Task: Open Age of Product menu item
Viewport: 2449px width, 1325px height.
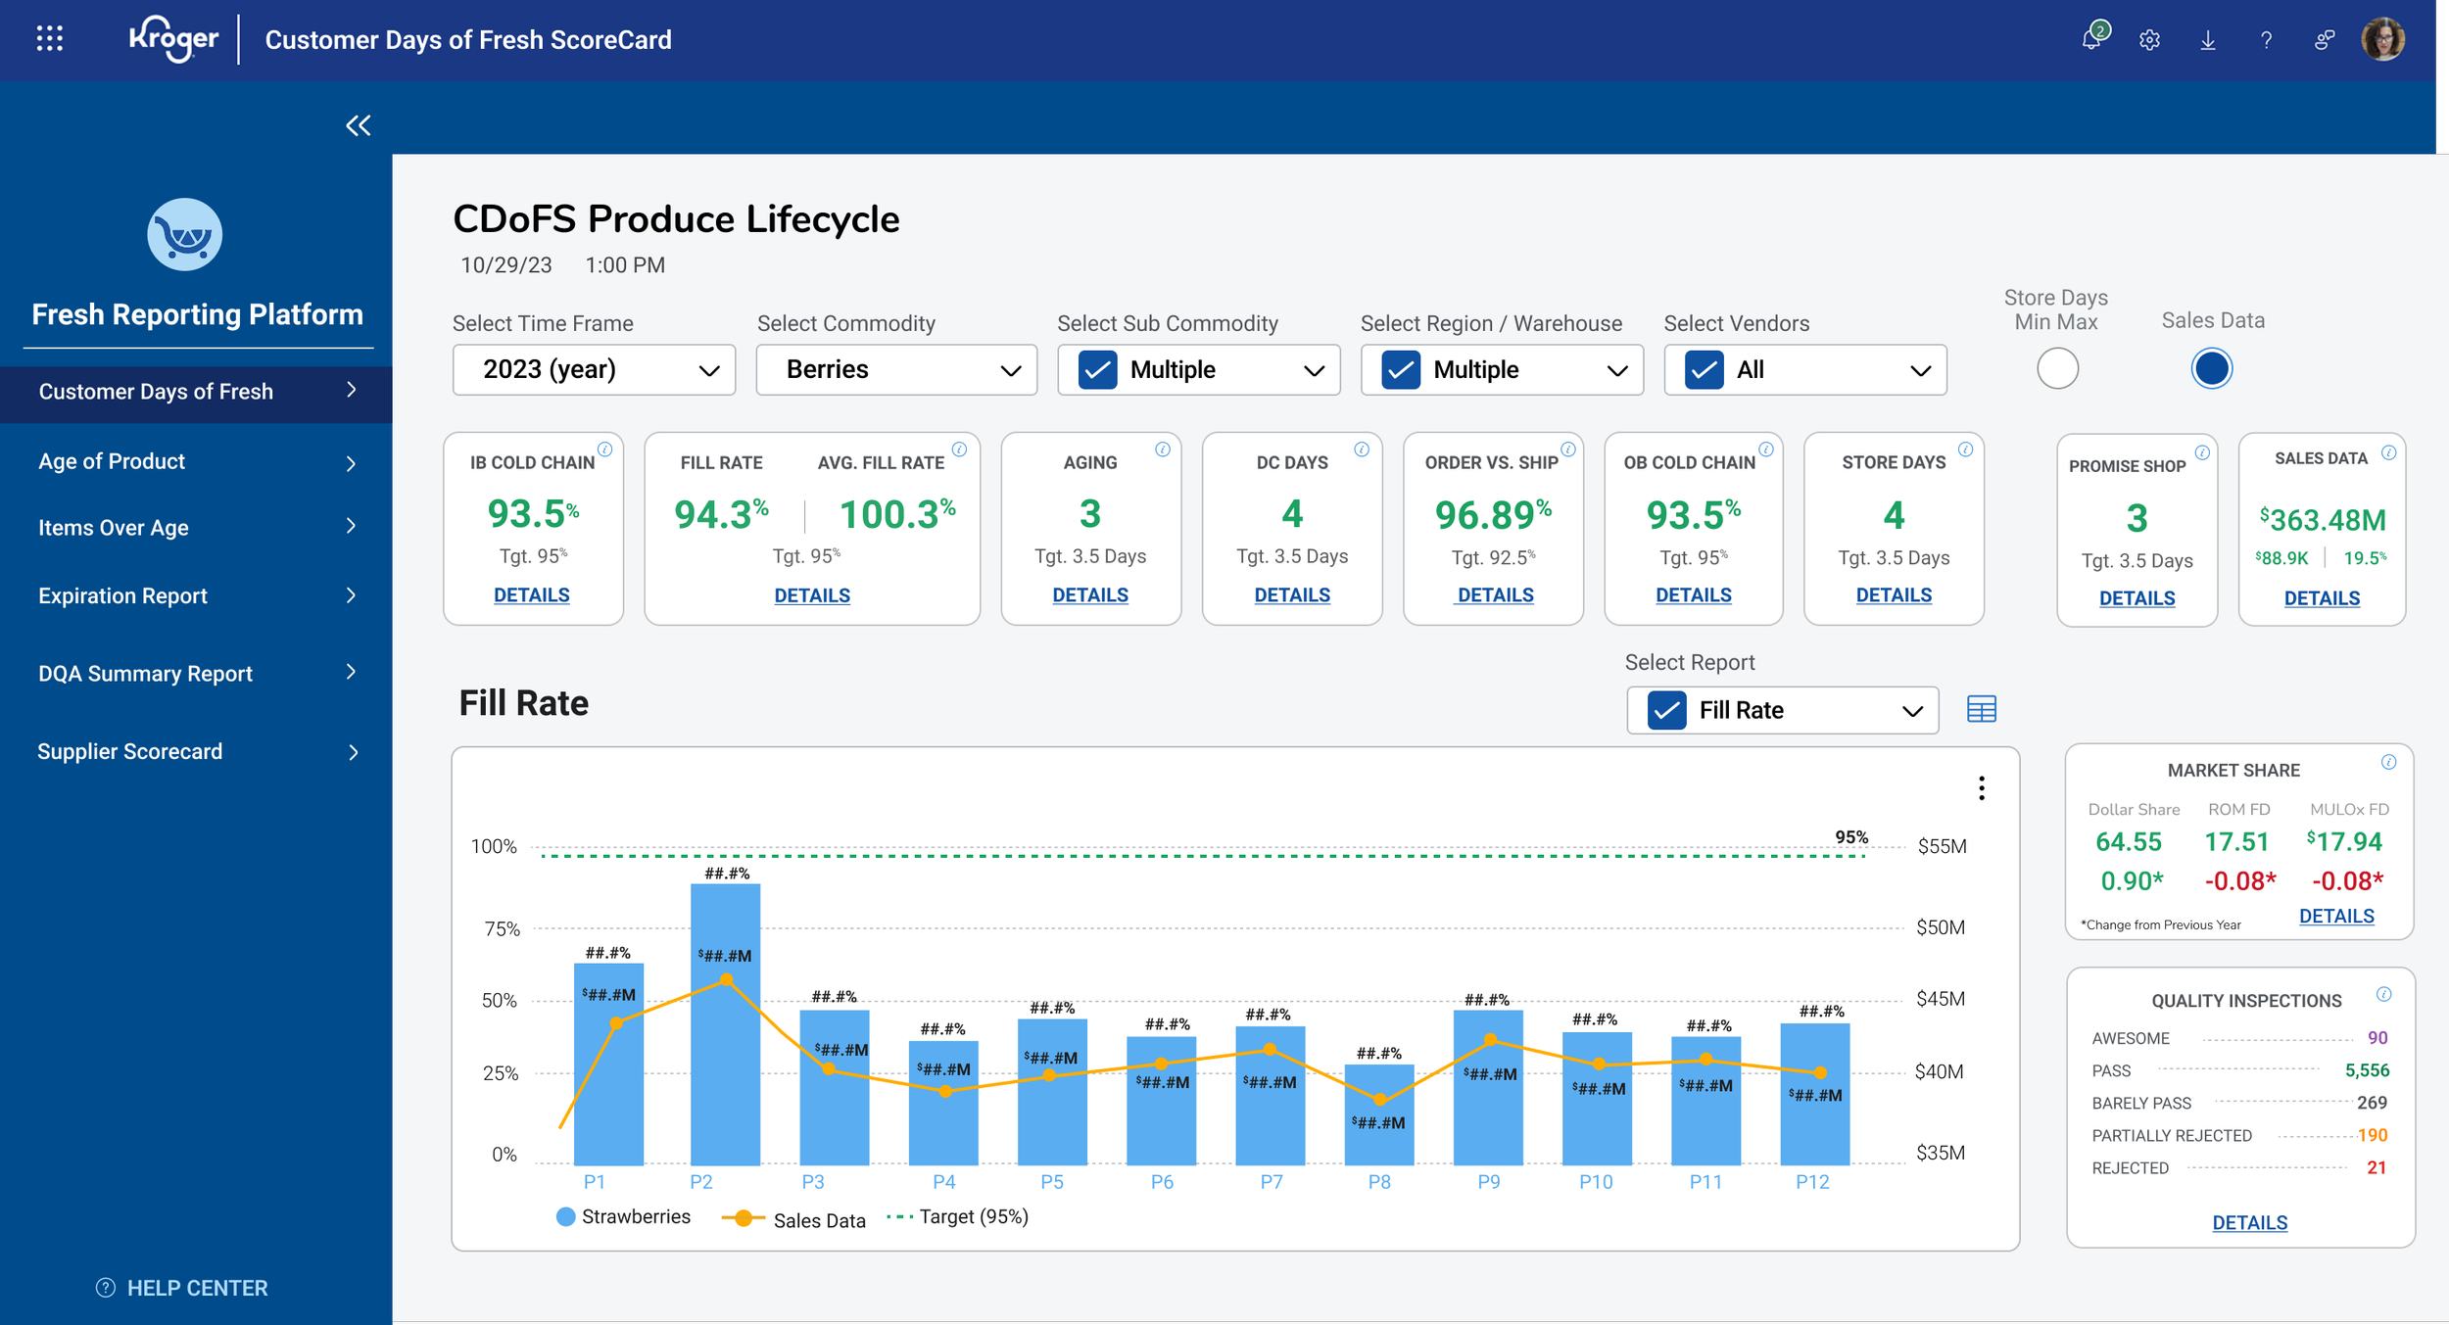Action: [196, 462]
